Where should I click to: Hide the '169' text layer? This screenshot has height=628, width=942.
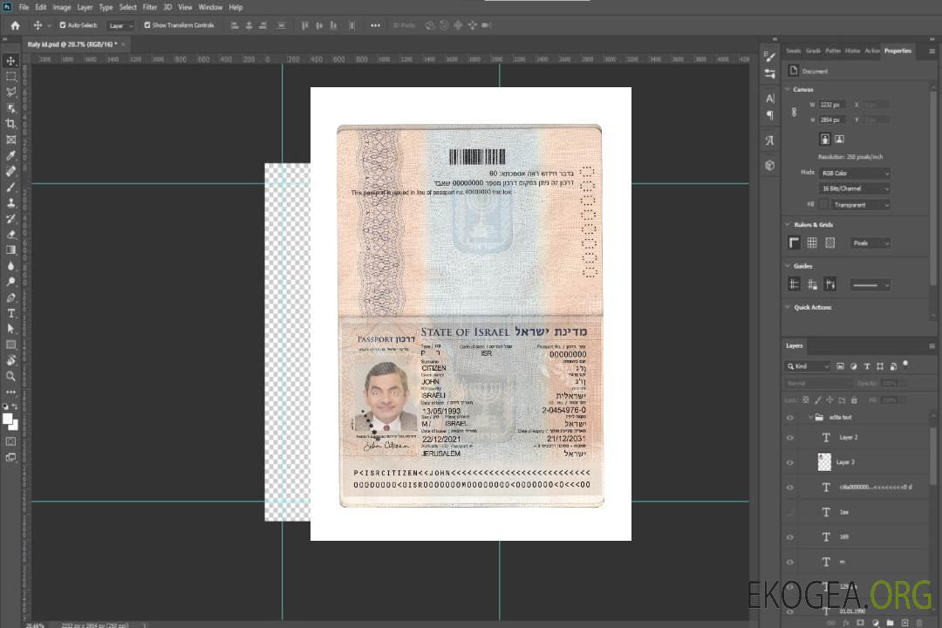coord(790,537)
